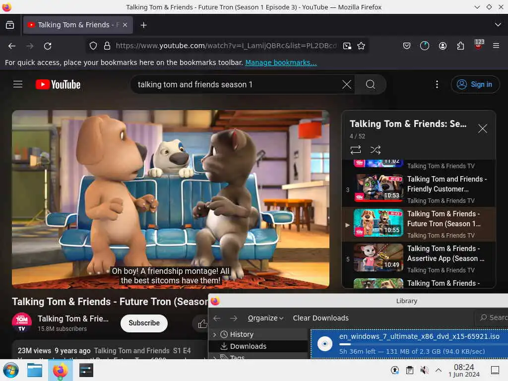
Task: Go forward in Library window
Action: coord(234,318)
